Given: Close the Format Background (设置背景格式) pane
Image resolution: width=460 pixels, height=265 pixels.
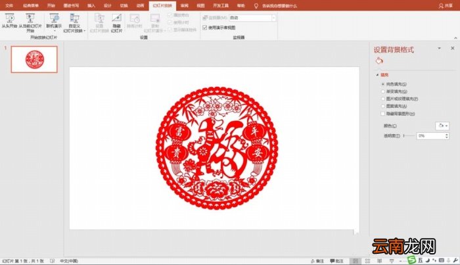Looking at the screenshot, I should [452, 48].
